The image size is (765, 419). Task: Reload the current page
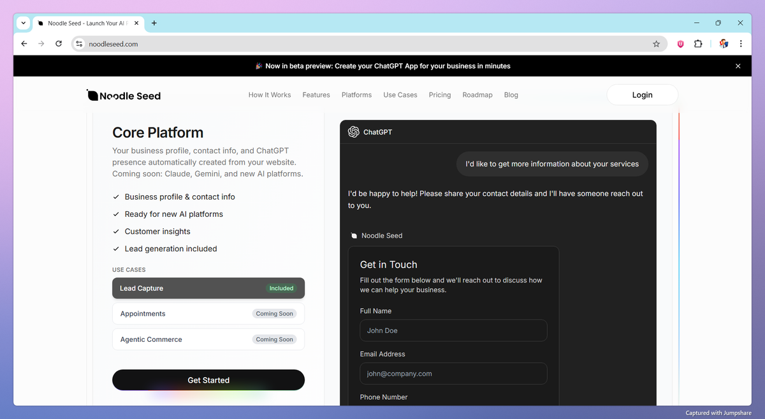59,44
